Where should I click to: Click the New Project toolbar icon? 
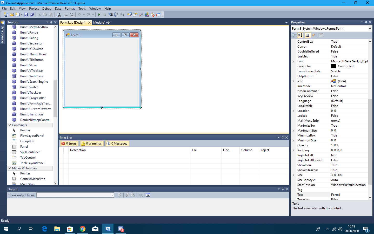pyautogui.click(x=6, y=15)
